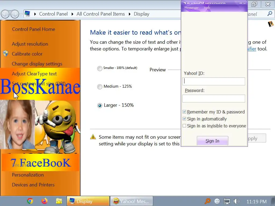275x206 pixels.
Task: Launch Firefox from the taskbar
Action: (x=45, y=201)
